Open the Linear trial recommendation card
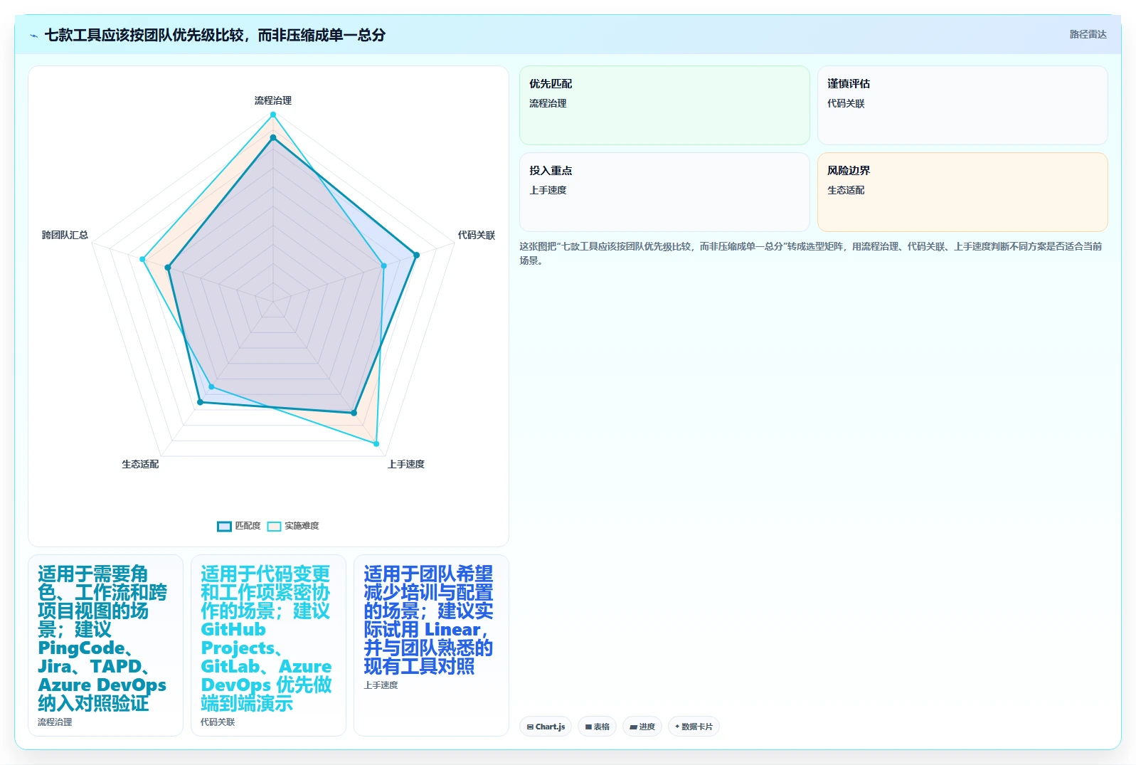This screenshot has height=765, width=1136. 431,645
